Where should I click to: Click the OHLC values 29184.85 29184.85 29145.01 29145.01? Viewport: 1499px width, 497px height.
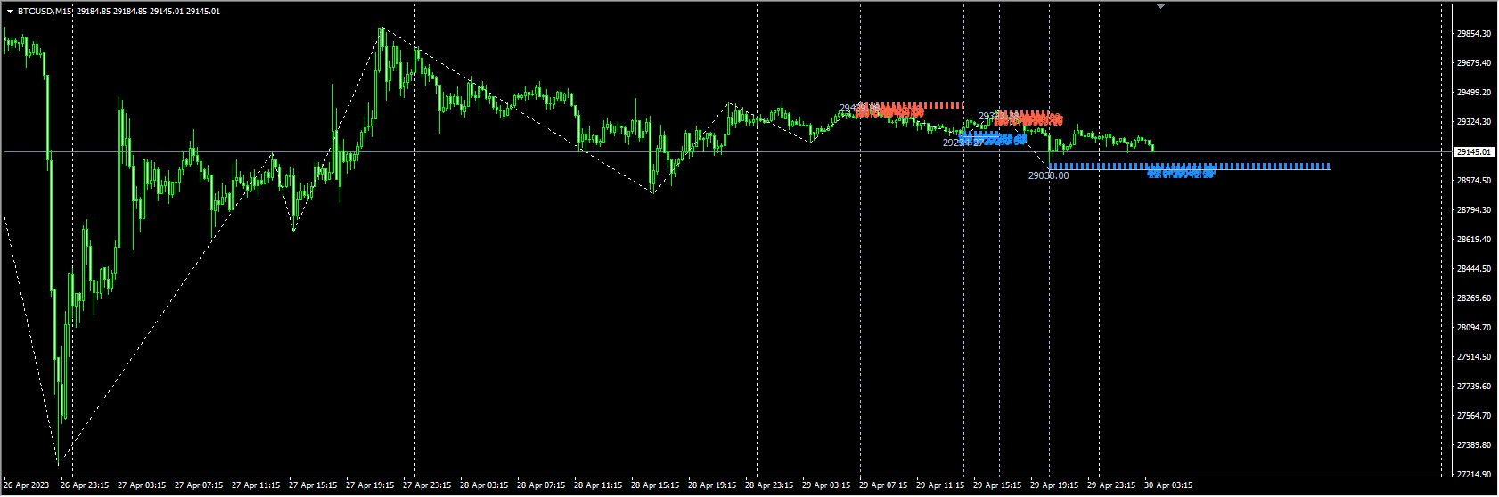click(149, 12)
